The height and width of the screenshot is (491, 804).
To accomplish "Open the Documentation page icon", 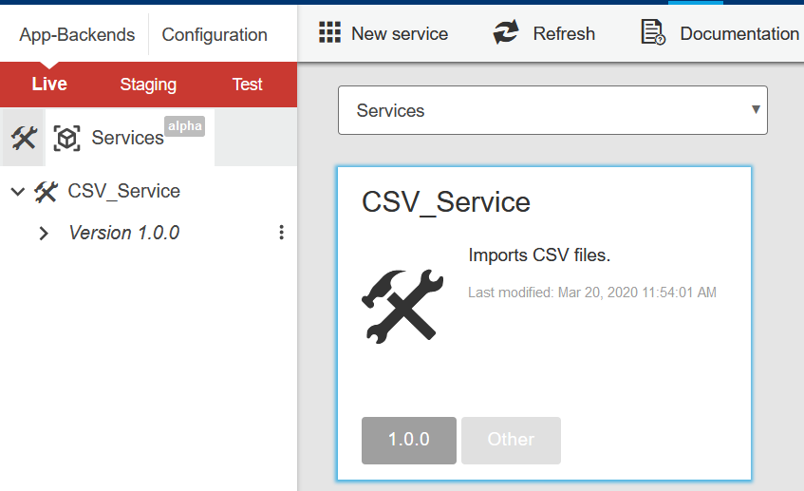I will (653, 32).
